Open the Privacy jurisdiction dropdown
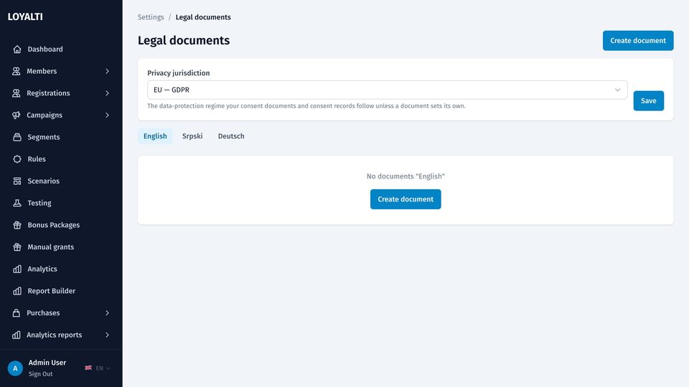The width and height of the screenshot is (689, 387). (x=387, y=90)
